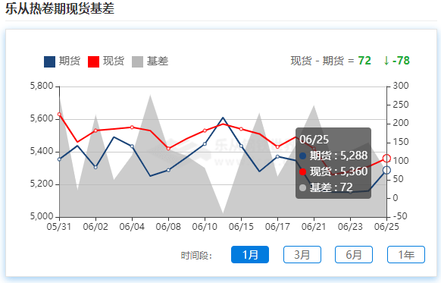This screenshot has width=441, height=283.
Task: Click the blue 期货 data point at 06/25
Action: (386, 170)
